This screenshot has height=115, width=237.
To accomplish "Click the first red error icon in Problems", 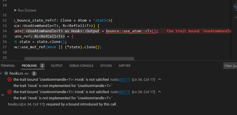I will click(x=10, y=79).
